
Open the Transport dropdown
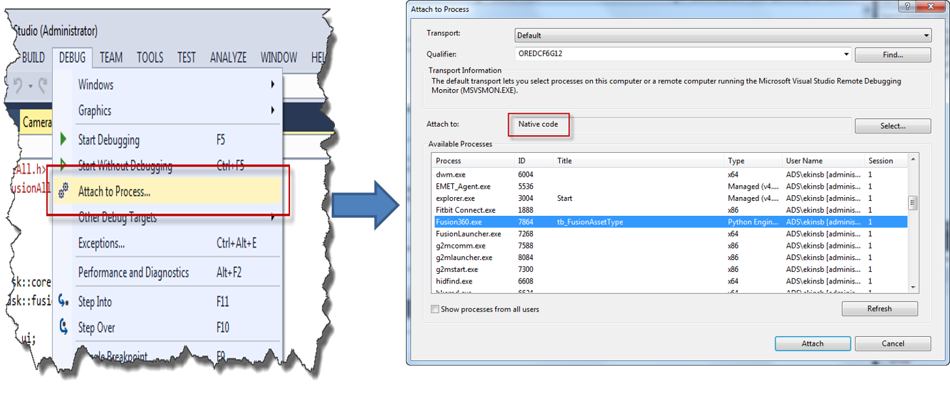click(x=926, y=36)
